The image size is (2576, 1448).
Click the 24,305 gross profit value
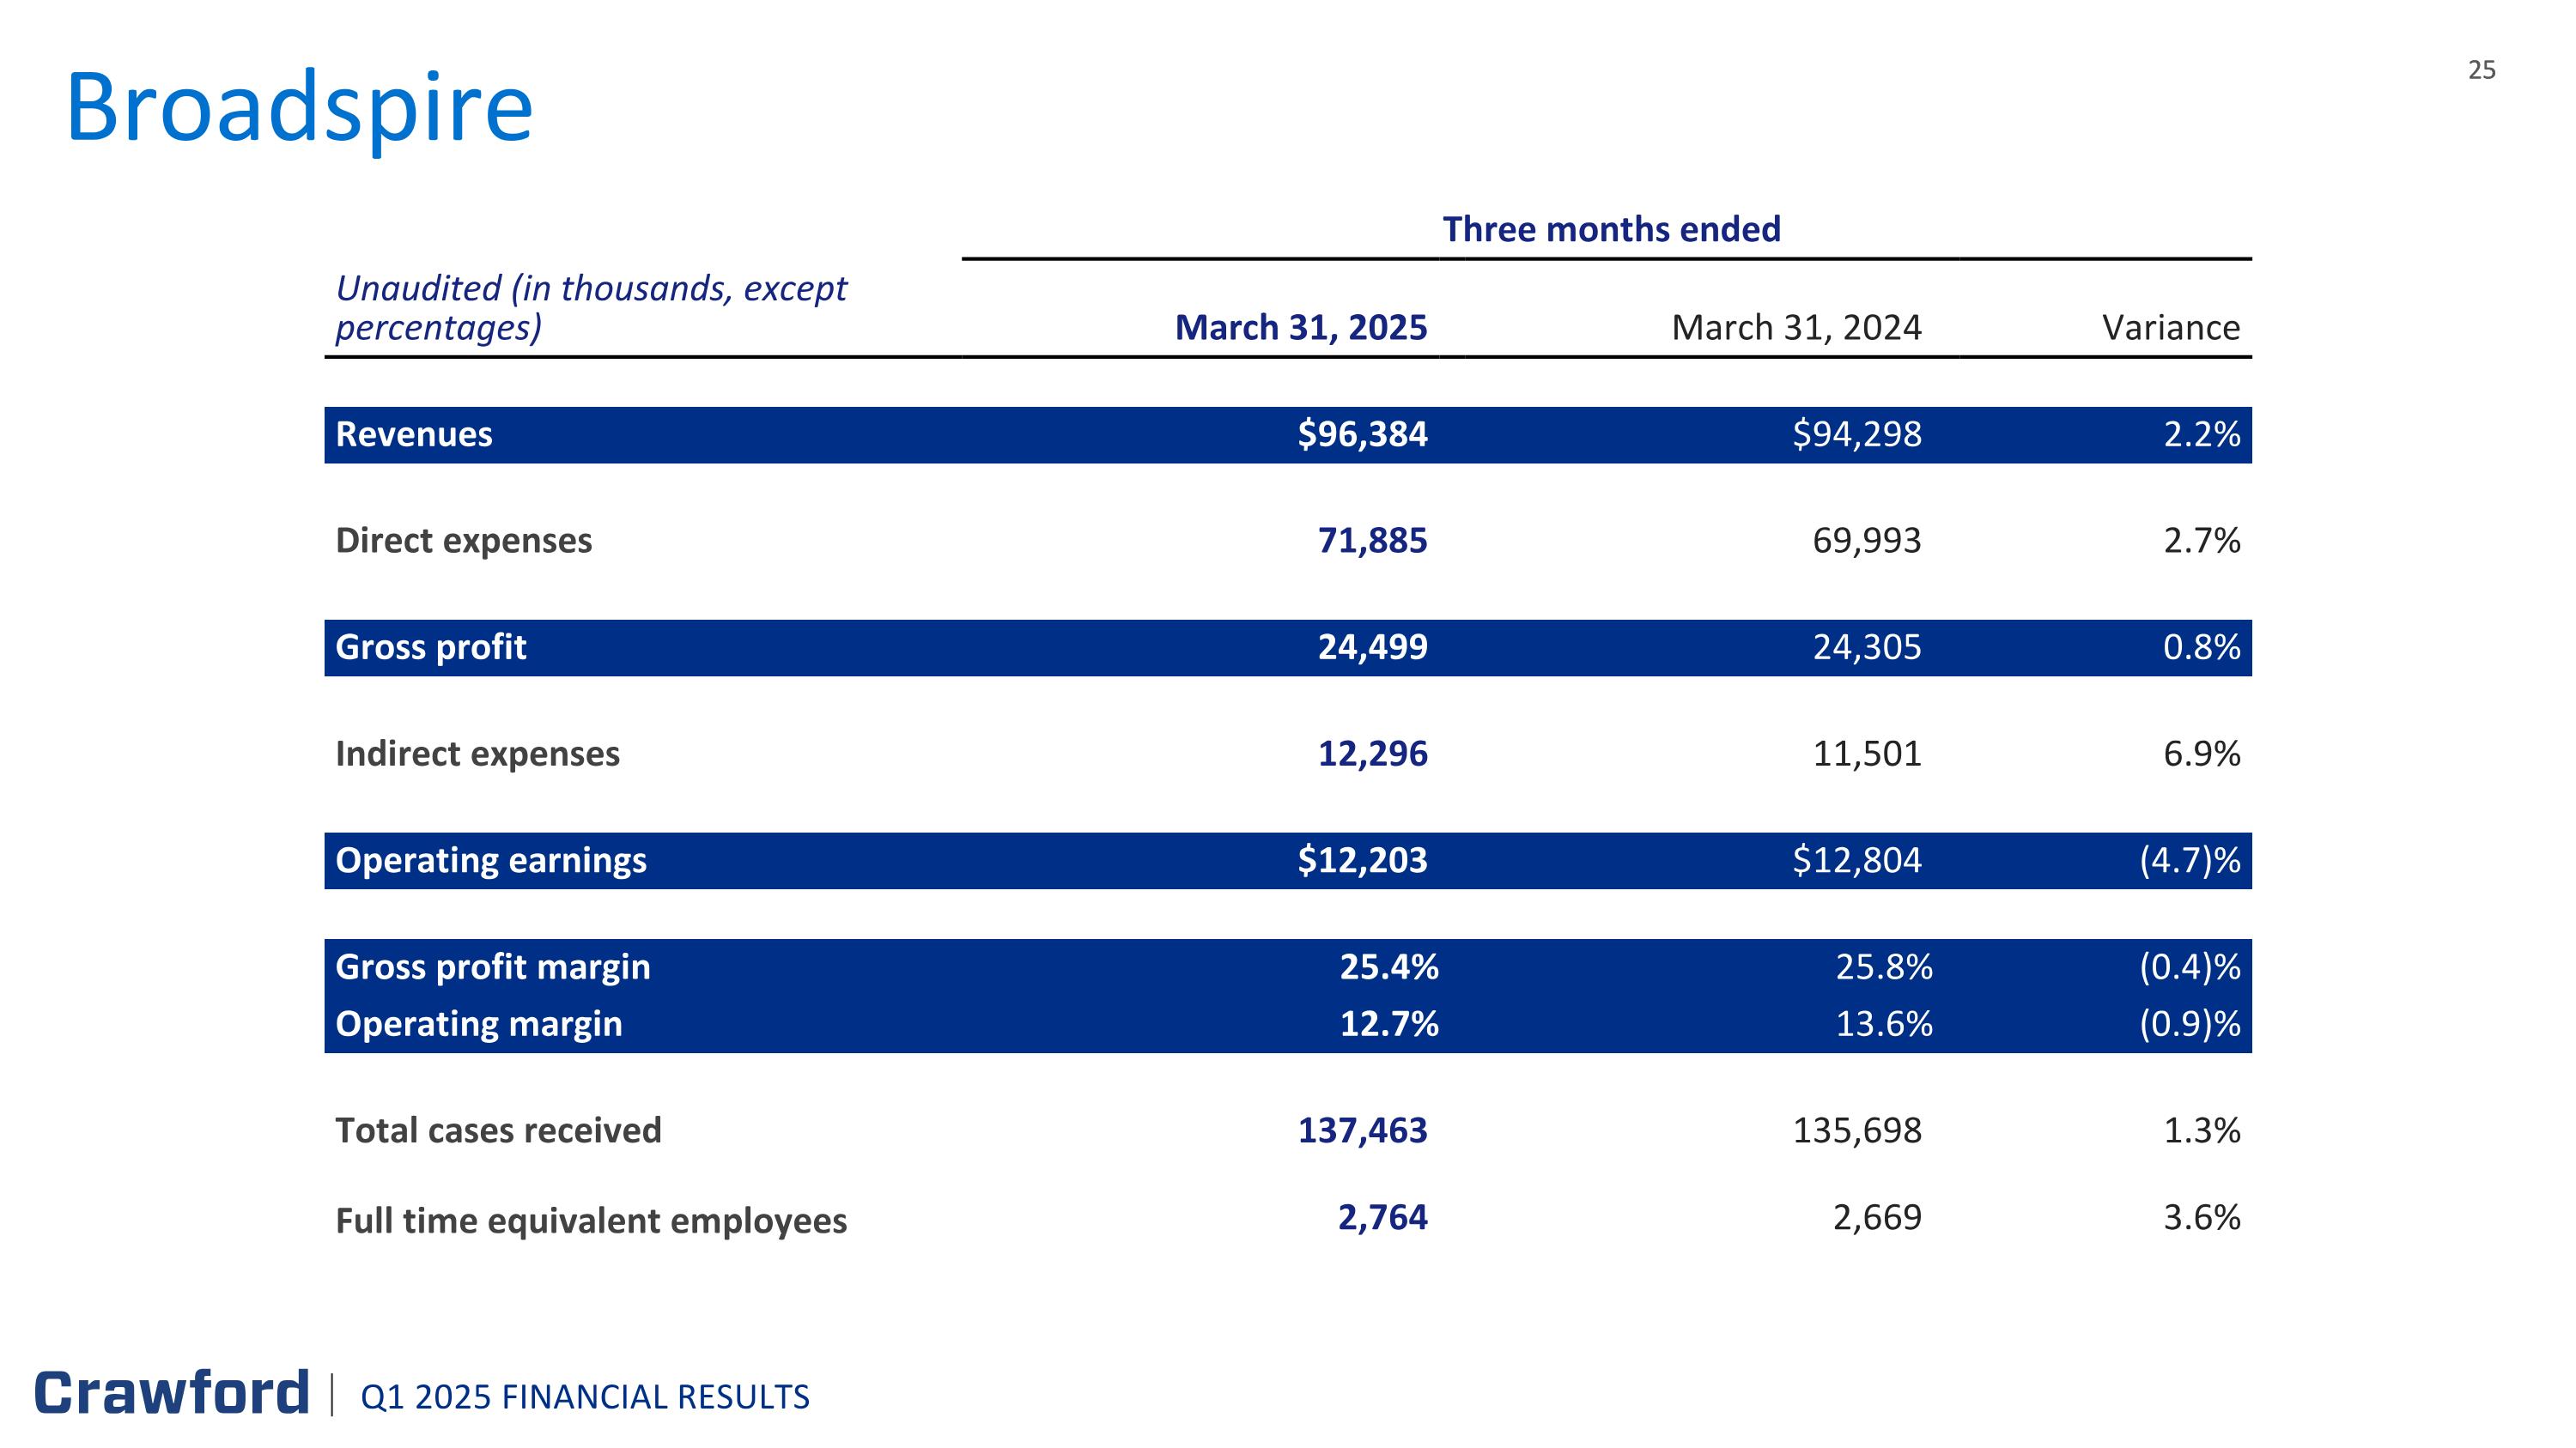1866,647
